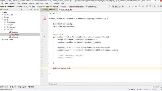The width and height of the screenshot is (162, 91).
Task: Sync project with Gradle files icon
Action: [147, 6]
